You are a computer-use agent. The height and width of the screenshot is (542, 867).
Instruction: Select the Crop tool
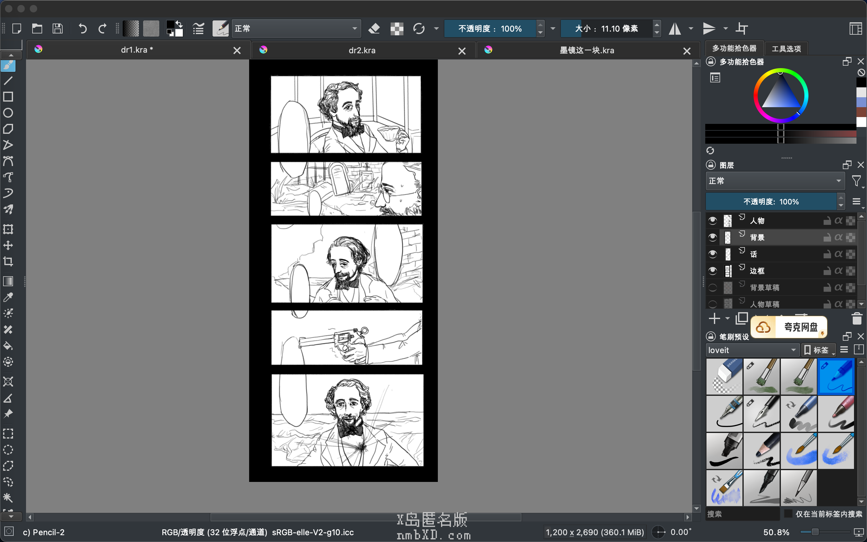[x=8, y=261]
